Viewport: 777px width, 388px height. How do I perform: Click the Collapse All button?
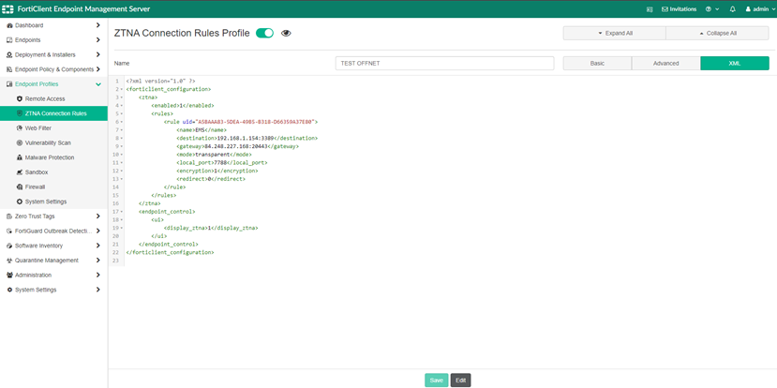pos(718,33)
